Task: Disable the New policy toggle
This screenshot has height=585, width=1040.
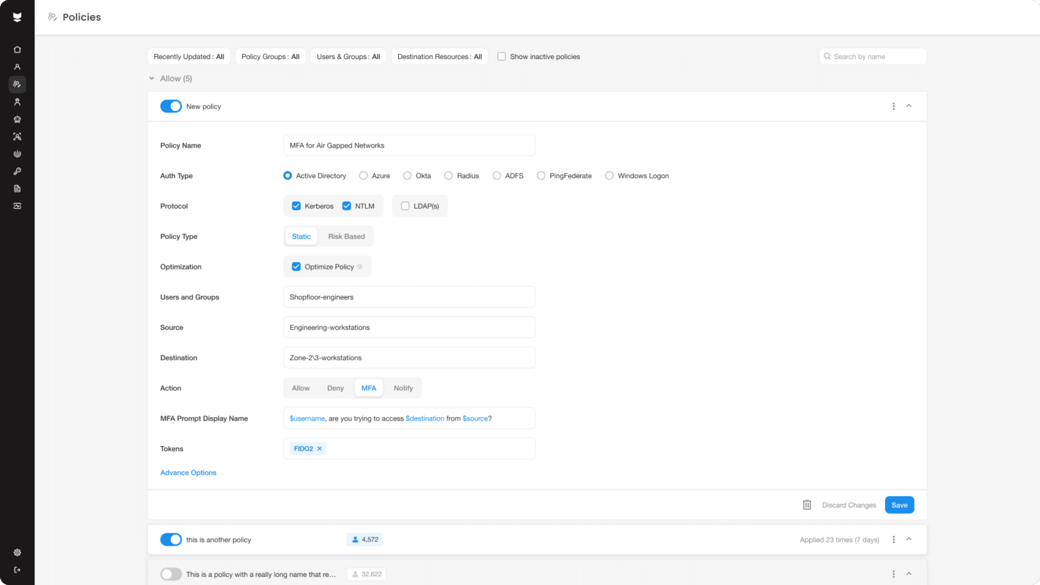Action: coord(171,106)
